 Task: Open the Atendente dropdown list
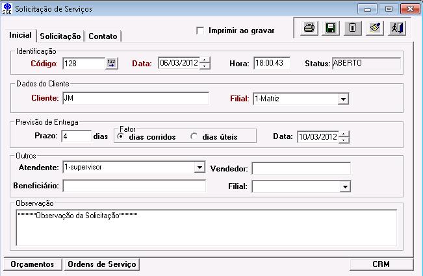point(199,168)
